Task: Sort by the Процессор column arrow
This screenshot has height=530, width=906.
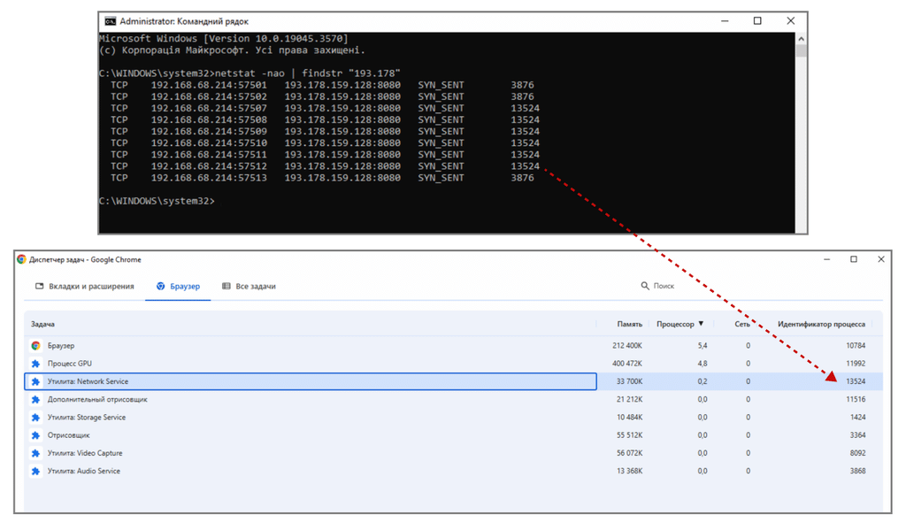Action: 701,324
